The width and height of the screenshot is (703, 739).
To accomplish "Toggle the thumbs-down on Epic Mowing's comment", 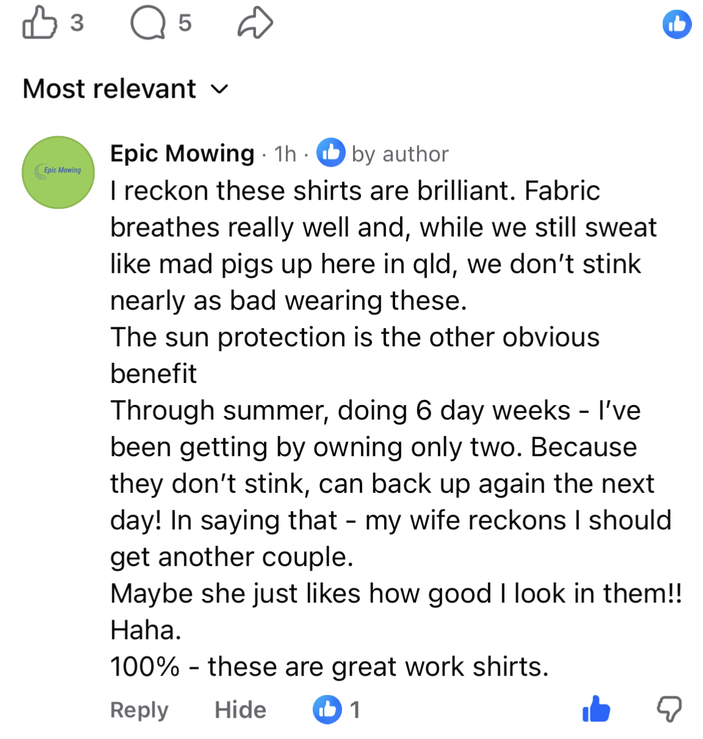I will click(x=669, y=709).
